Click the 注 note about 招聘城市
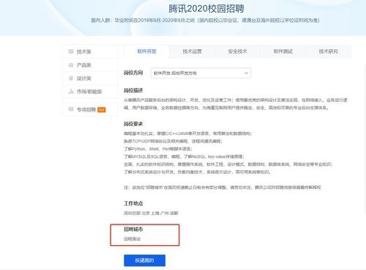Image resolution: width=366 pixels, height=270 pixels. coord(223,187)
